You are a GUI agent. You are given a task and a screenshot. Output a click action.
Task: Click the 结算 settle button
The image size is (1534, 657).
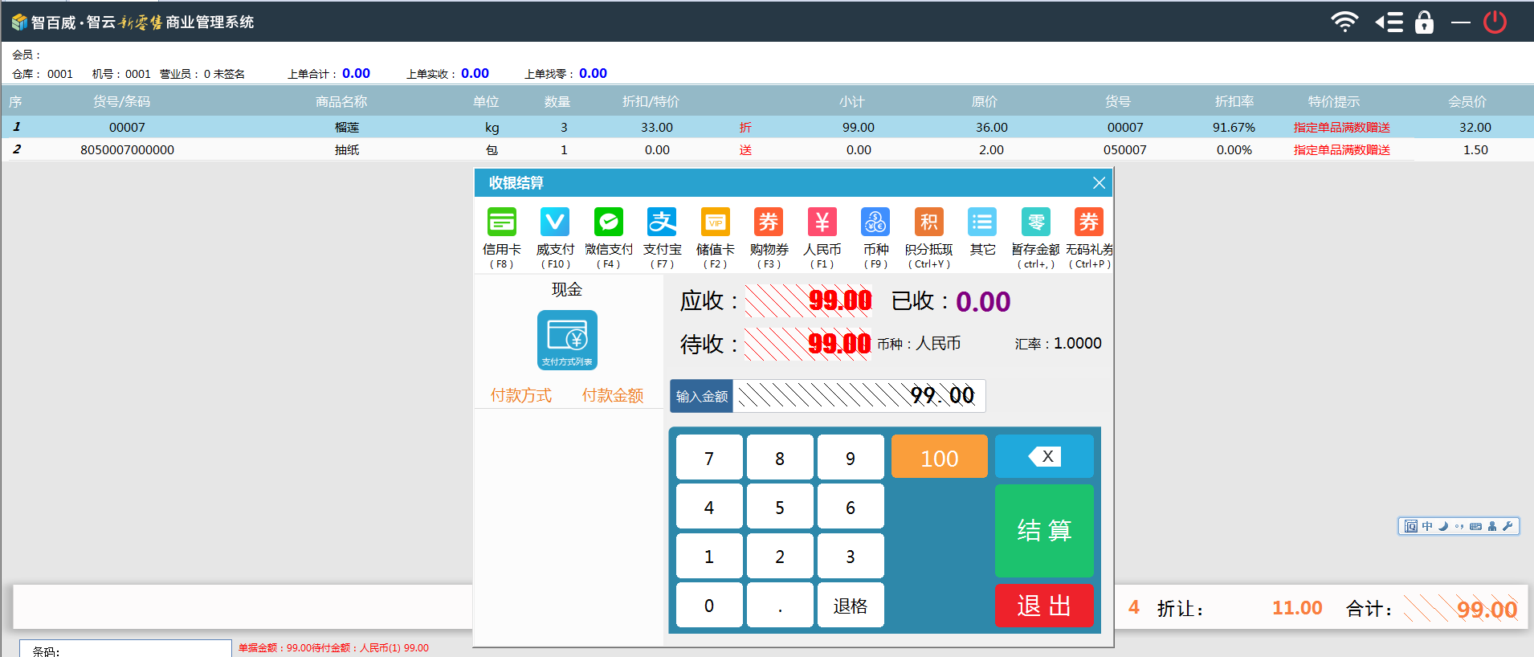point(1044,530)
